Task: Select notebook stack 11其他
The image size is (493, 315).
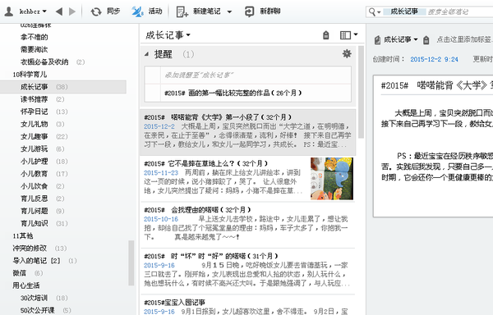Action: point(23,235)
